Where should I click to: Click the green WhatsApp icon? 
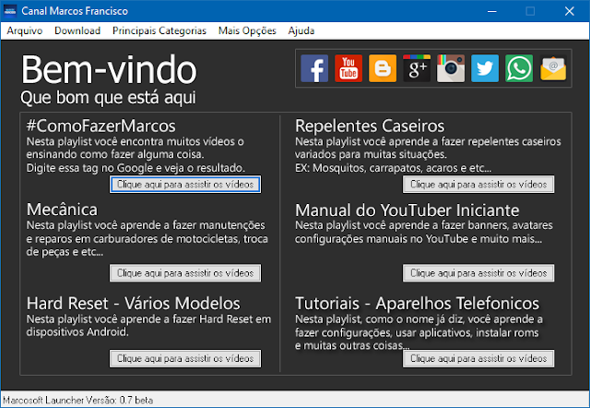point(519,68)
